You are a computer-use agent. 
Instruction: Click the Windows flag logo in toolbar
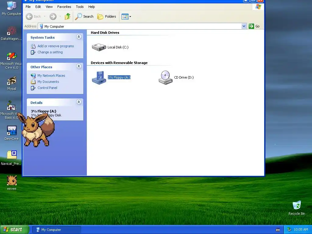pyautogui.click(x=258, y=7)
